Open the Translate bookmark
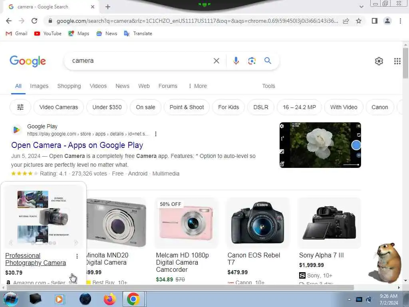 tap(138, 34)
